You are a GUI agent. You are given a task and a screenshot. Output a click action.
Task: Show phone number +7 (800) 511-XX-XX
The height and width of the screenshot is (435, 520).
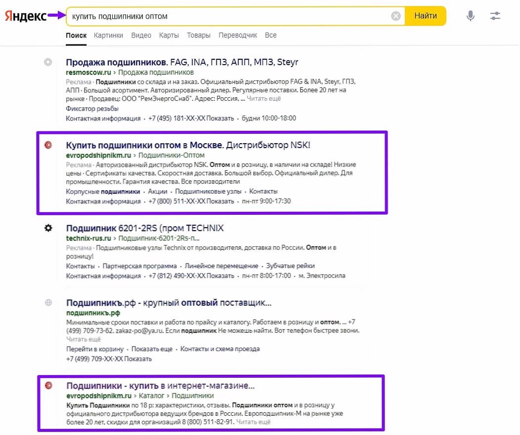click(220, 201)
